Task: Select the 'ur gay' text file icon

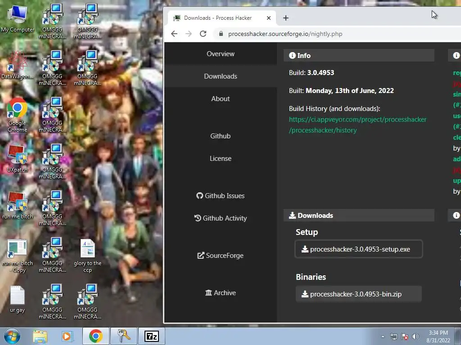Action: click(18, 299)
